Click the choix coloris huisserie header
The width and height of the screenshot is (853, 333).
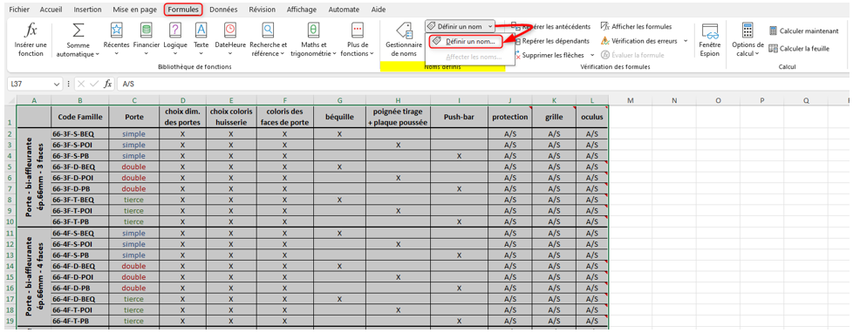(230, 117)
